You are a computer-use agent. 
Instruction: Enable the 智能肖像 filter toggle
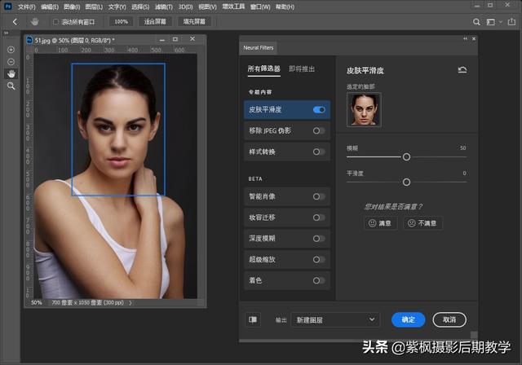[x=319, y=196]
